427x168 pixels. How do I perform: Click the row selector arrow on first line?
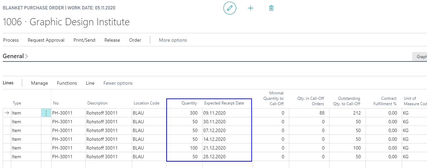pyautogui.click(x=7, y=113)
